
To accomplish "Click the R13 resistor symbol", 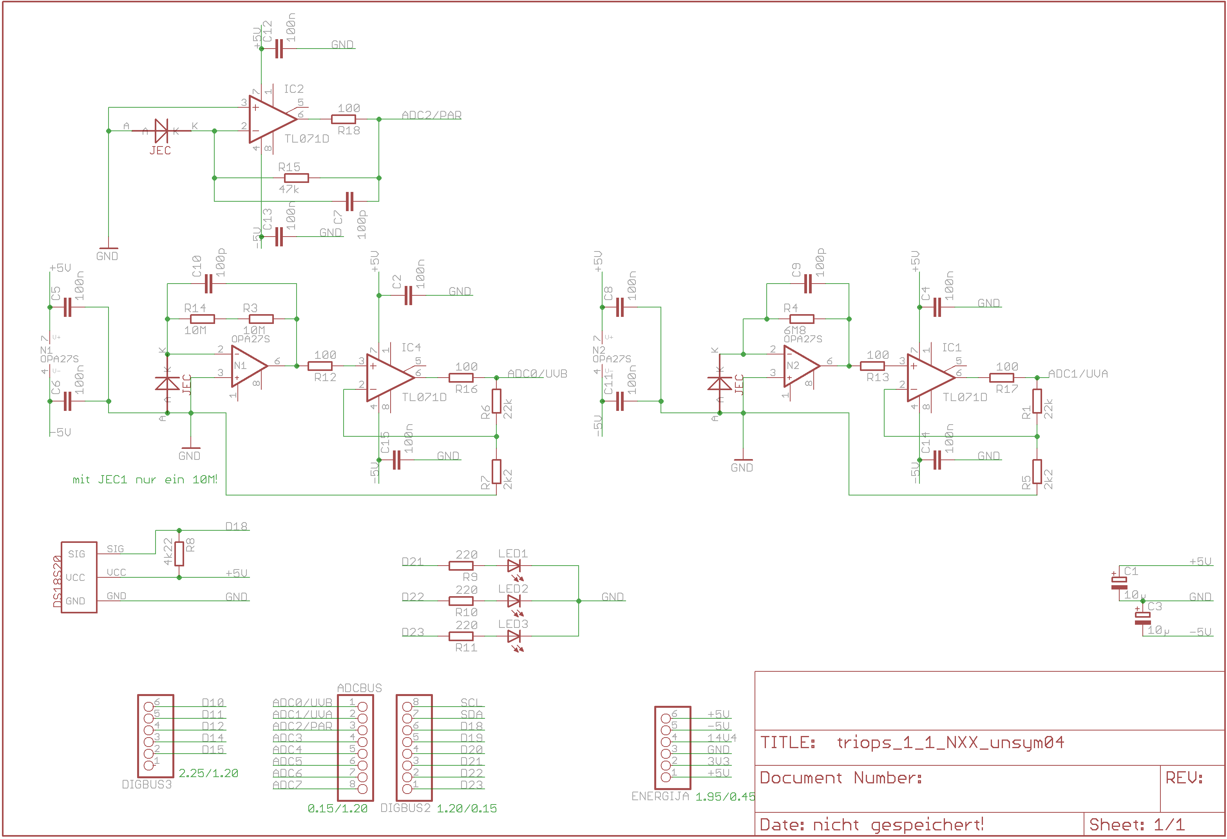I will click(872, 366).
